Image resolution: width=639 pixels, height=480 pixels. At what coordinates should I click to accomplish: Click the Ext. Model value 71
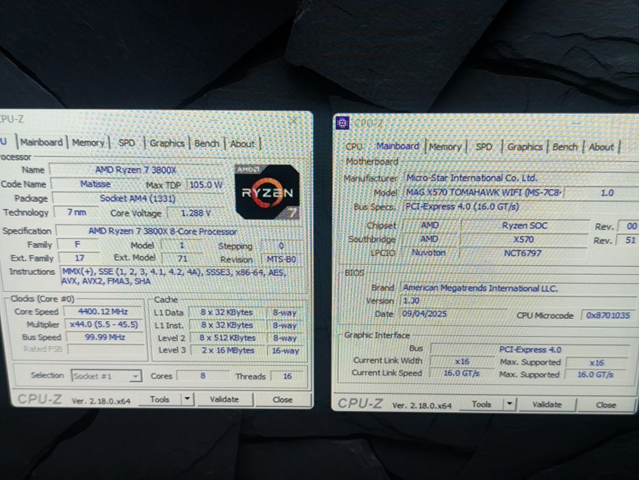coord(182,259)
